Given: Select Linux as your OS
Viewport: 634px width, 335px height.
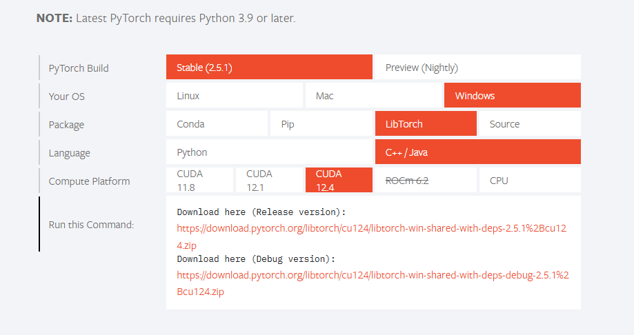Looking at the screenshot, I should point(234,95).
